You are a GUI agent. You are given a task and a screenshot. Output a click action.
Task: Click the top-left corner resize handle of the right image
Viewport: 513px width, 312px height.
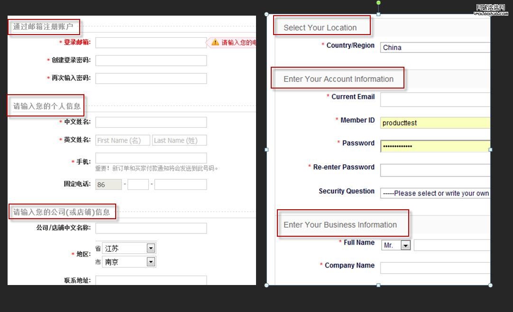[266, 14]
